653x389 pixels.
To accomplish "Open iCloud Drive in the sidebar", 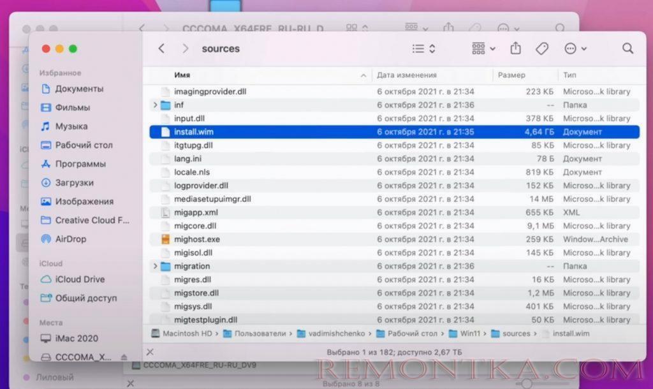I will (73, 279).
